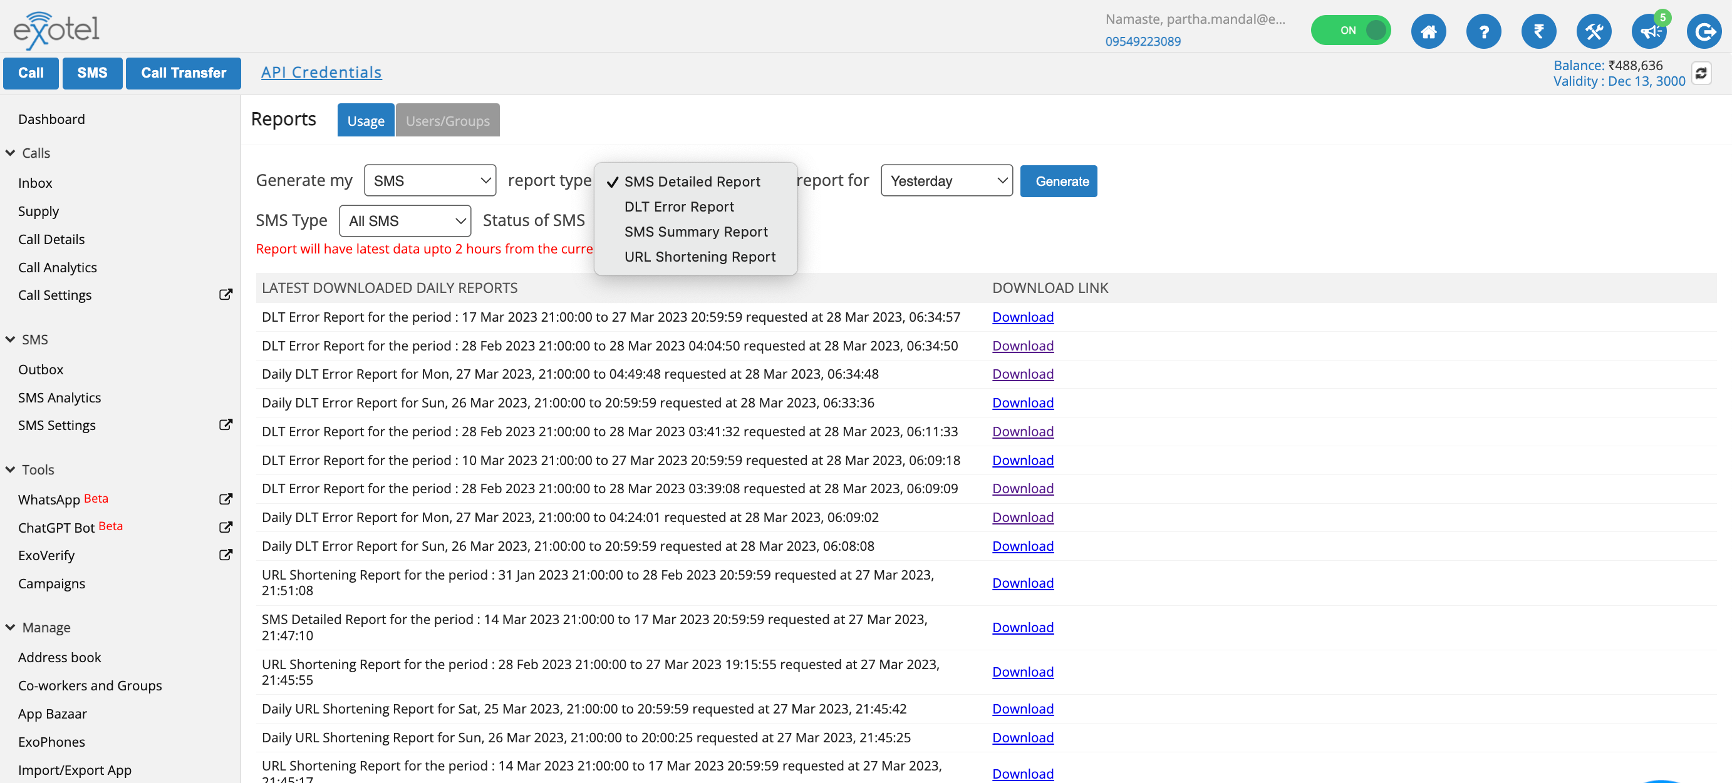Switch to the Usage tab

(366, 120)
